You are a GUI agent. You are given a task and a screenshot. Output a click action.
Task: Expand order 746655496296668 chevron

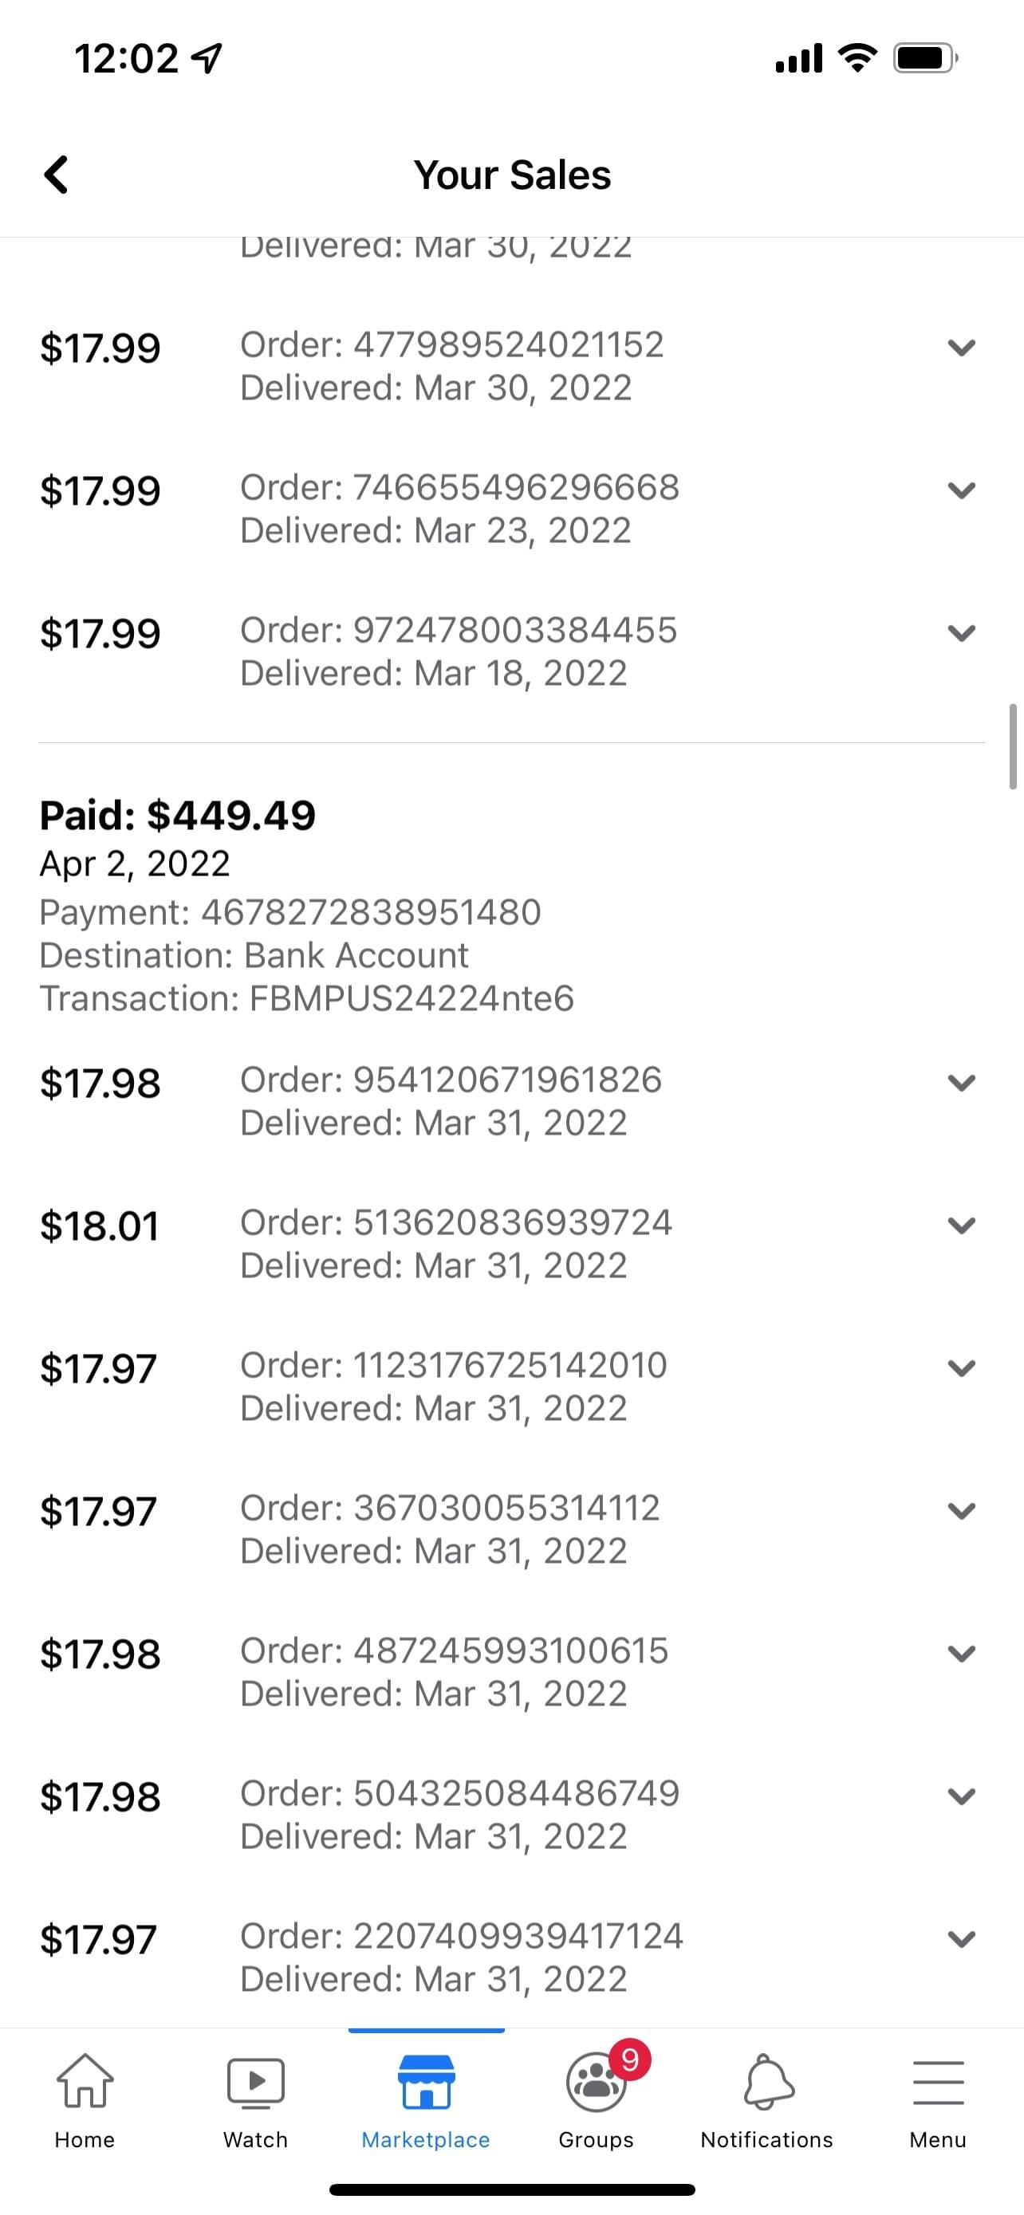click(x=961, y=490)
